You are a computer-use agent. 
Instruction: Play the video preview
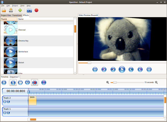[x=122, y=69]
